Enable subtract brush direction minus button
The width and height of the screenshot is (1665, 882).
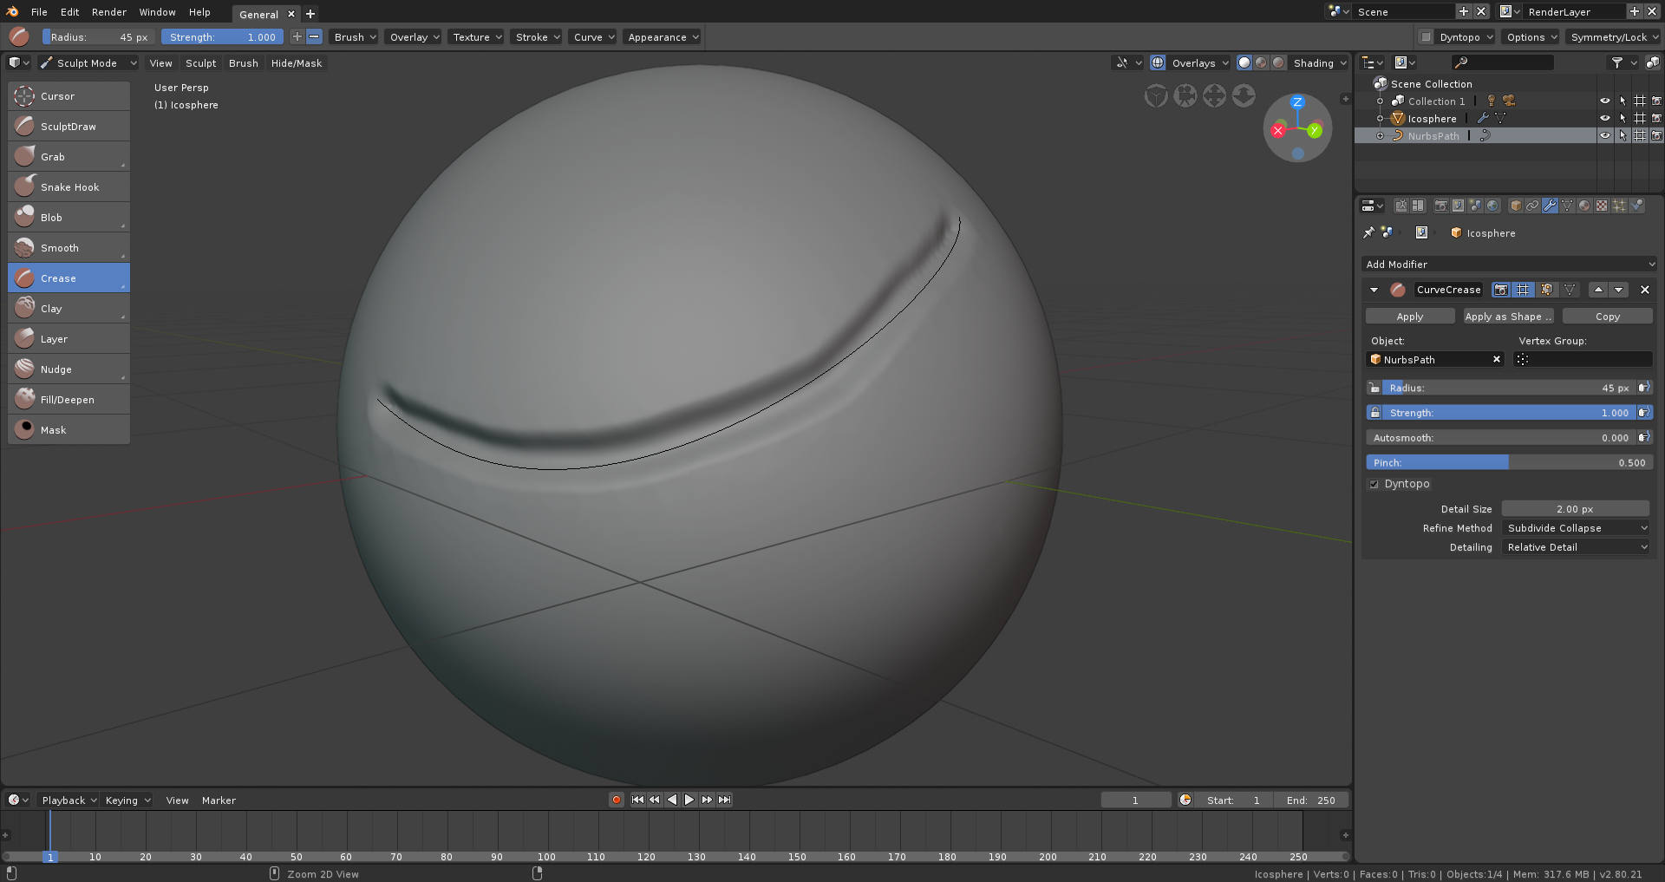point(315,36)
